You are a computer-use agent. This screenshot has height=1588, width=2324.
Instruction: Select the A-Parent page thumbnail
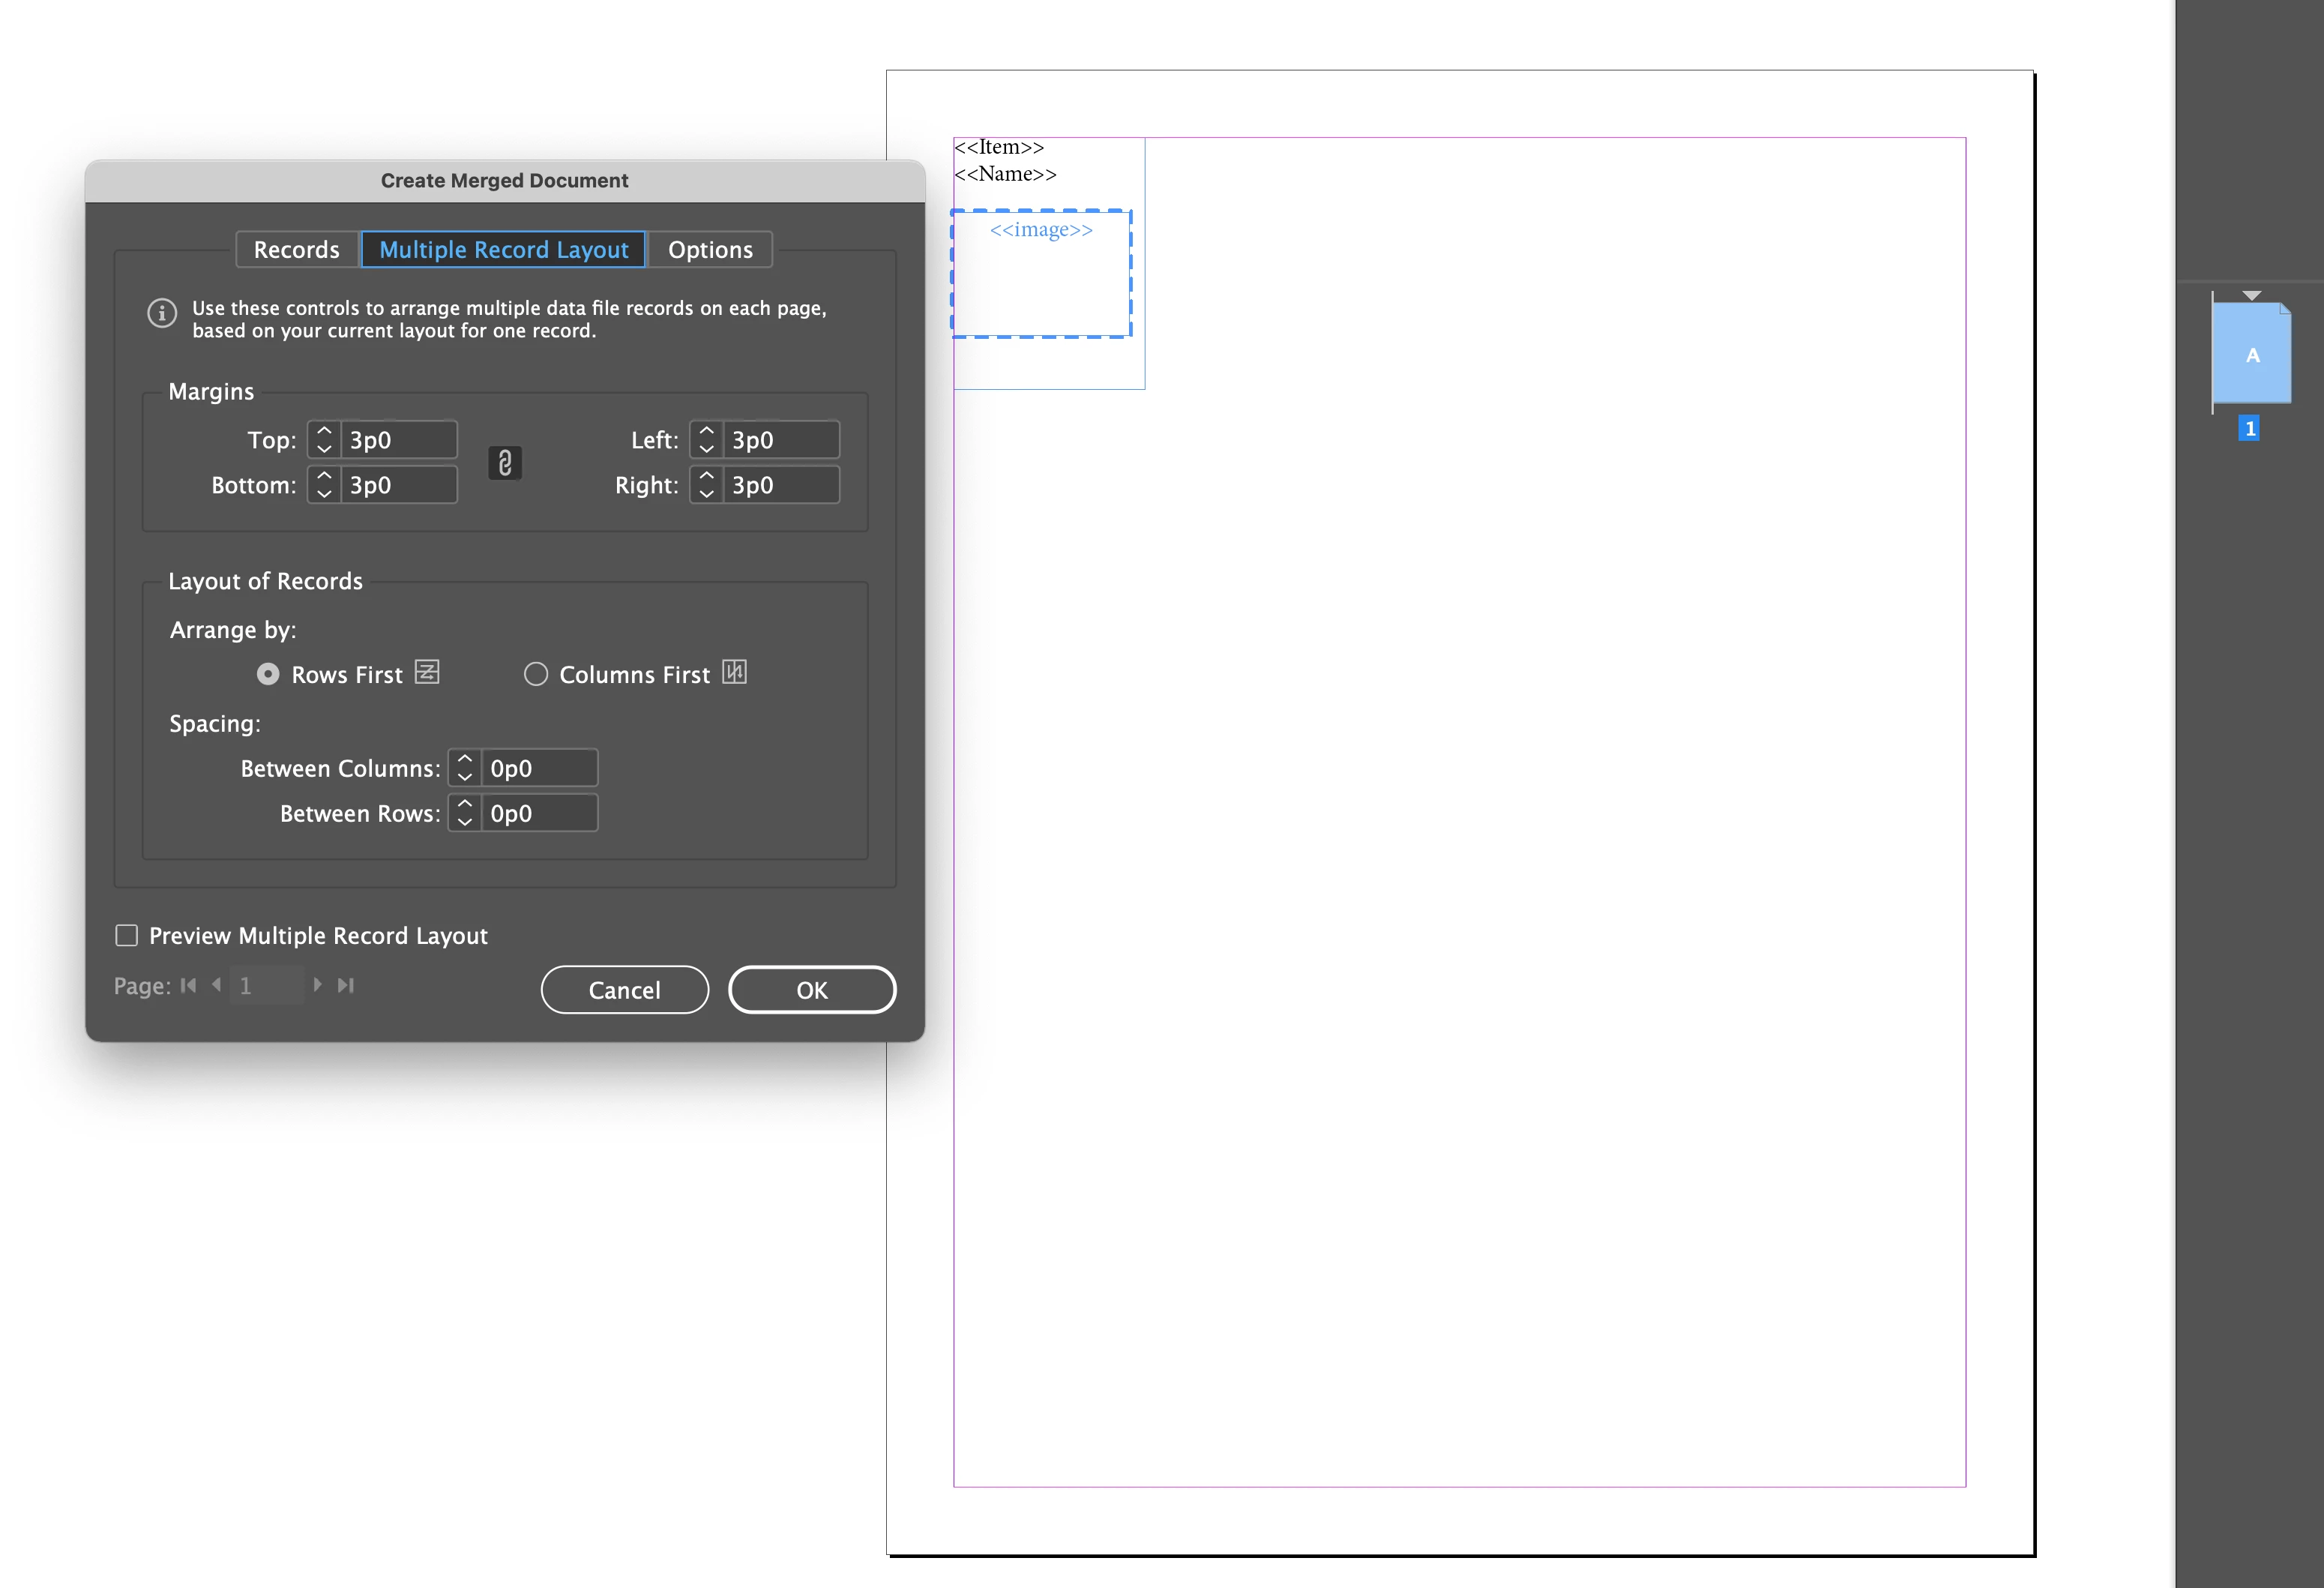(x=2251, y=354)
